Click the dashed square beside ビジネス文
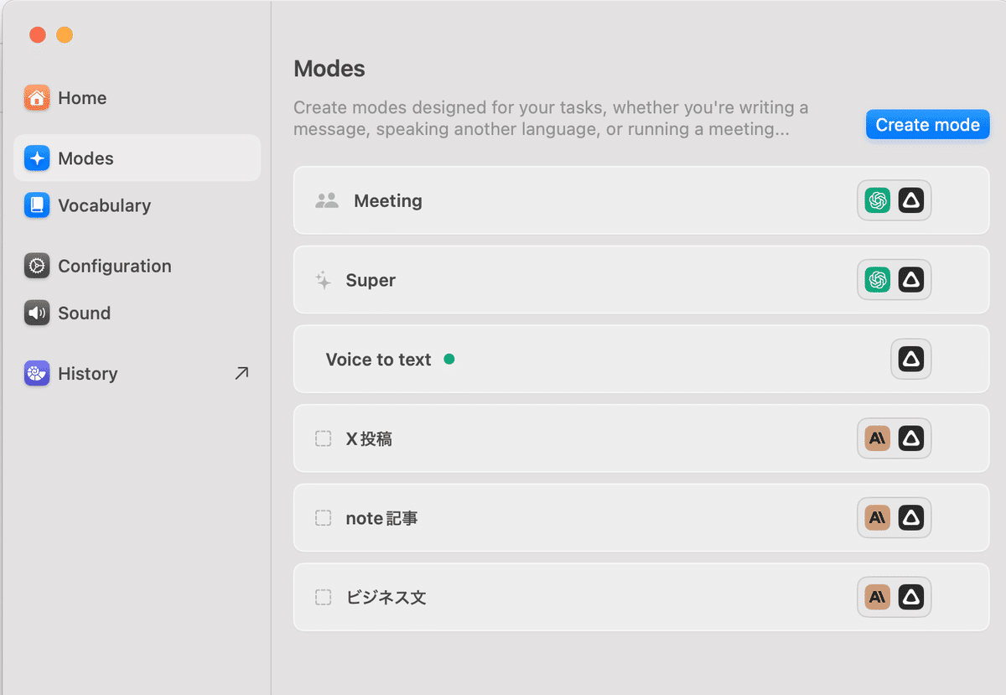The height and width of the screenshot is (695, 1006). pyautogui.click(x=323, y=598)
